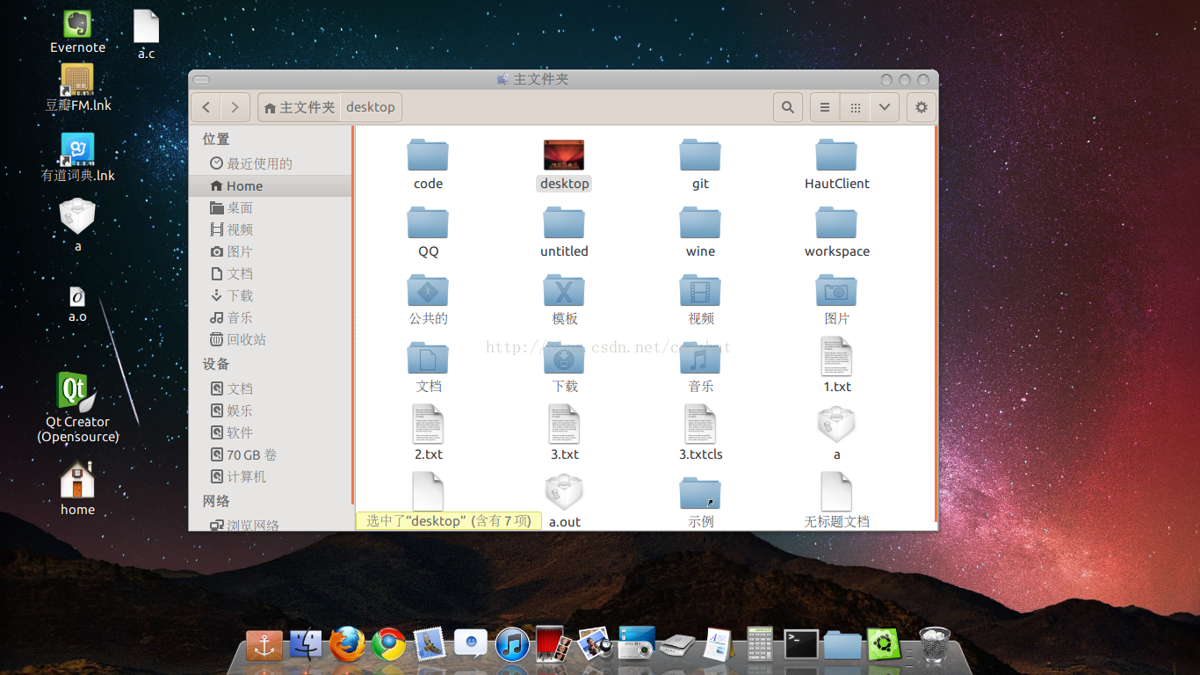Go forward with the right arrow

235,107
